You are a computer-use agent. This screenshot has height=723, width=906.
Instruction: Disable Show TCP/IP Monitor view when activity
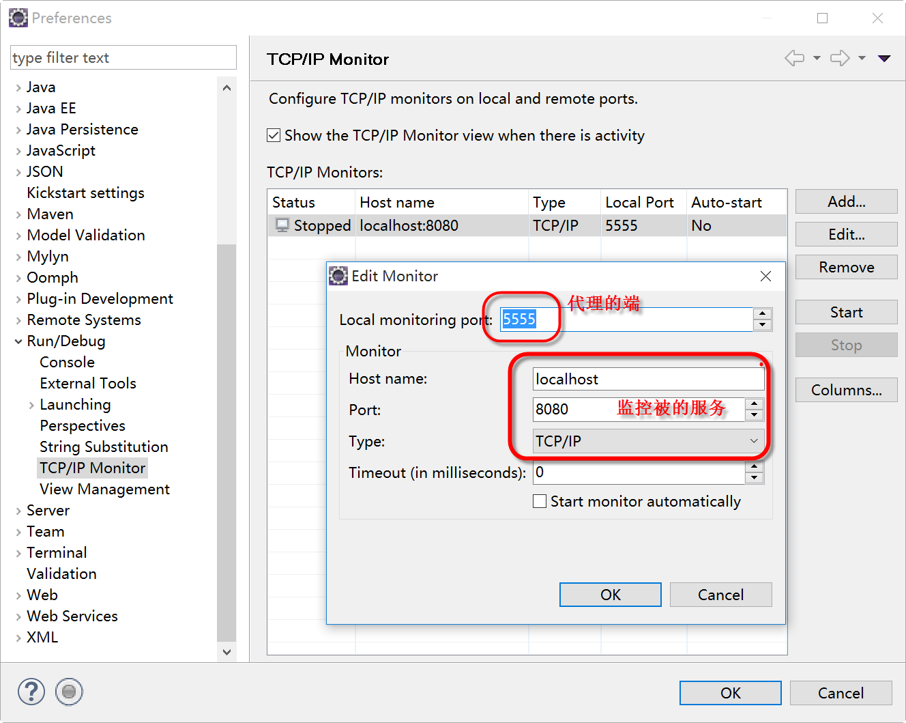click(x=273, y=135)
